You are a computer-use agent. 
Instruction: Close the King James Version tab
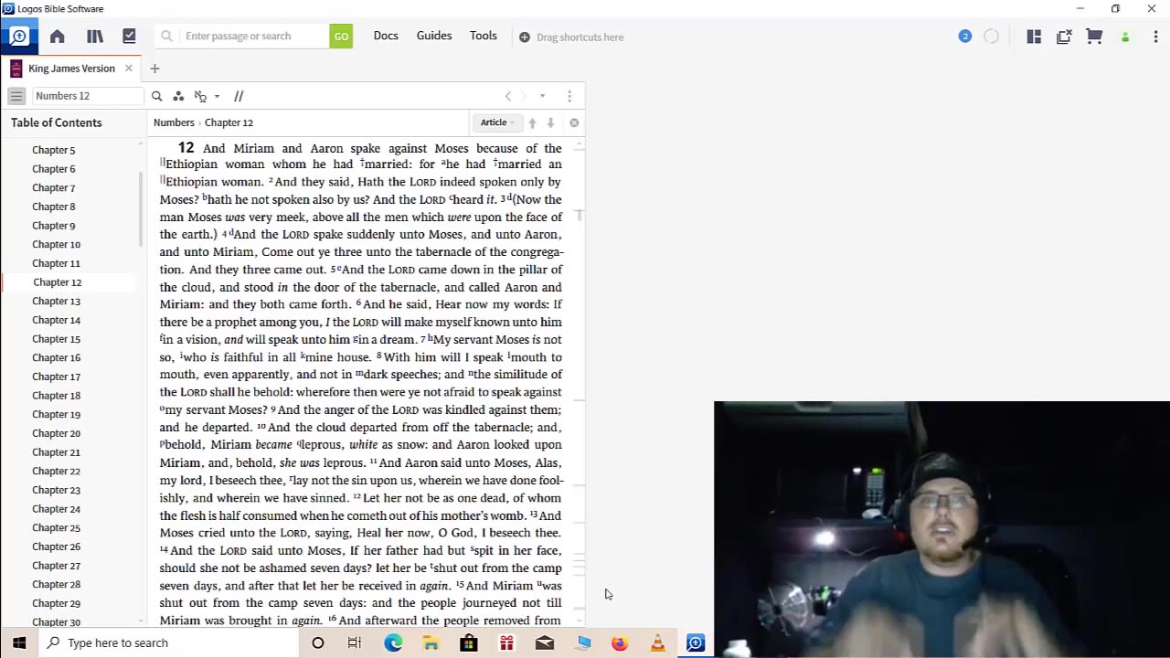click(129, 69)
